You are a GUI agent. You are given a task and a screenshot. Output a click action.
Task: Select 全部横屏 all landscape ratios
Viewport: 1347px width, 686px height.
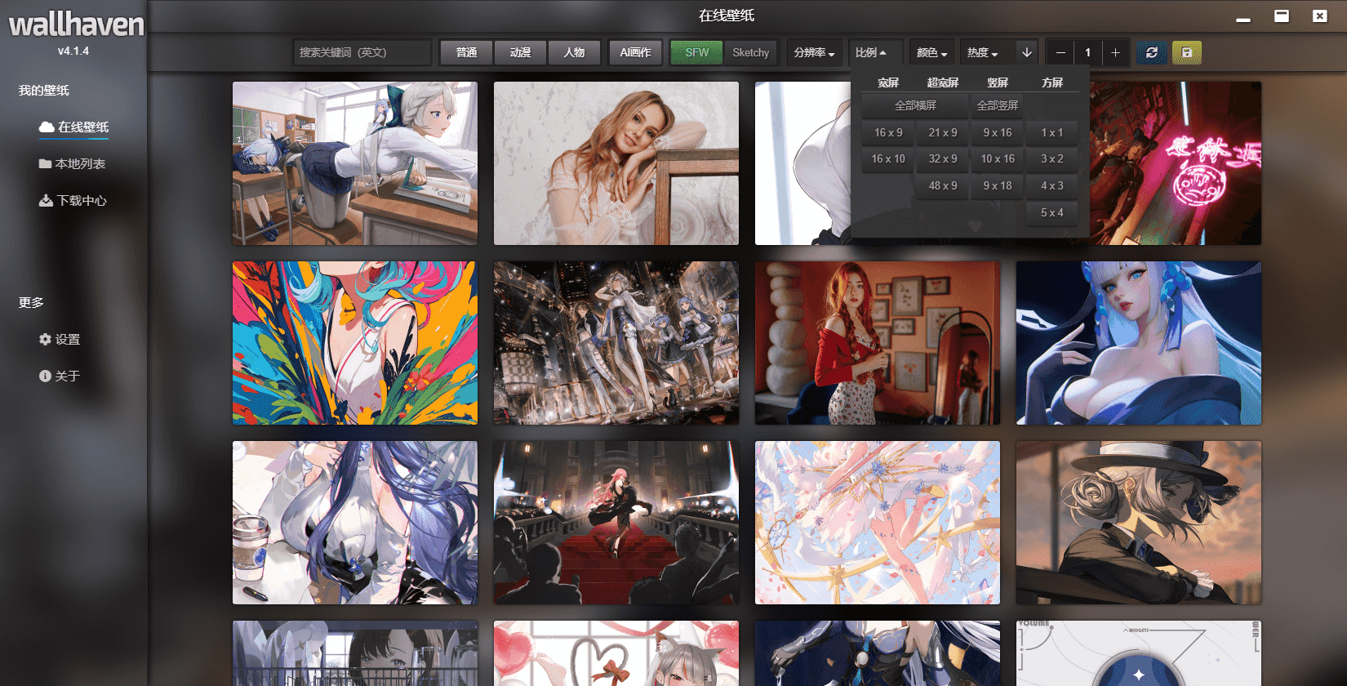pos(915,105)
